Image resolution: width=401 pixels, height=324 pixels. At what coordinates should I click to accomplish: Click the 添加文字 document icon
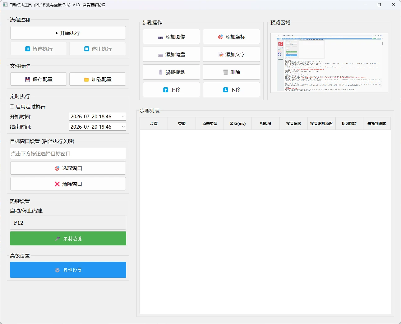[x=221, y=54]
